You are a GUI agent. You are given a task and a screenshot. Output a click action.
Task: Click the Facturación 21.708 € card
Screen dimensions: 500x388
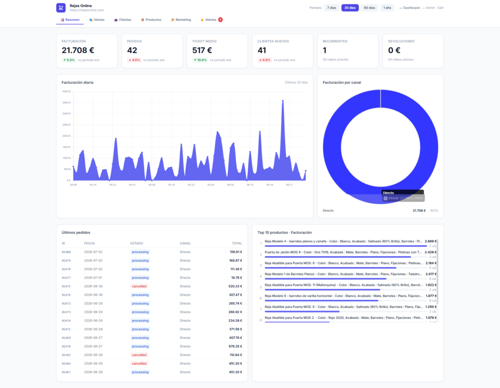click(x=87, y=51)
